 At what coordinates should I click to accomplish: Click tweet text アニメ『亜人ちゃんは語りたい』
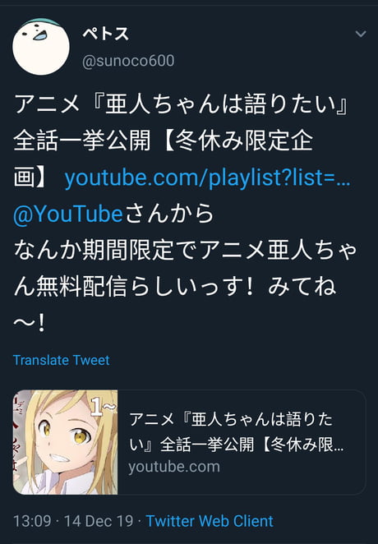pos(181,105)
